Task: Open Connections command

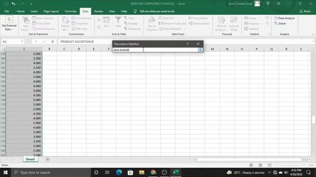Action: [81, 18]
